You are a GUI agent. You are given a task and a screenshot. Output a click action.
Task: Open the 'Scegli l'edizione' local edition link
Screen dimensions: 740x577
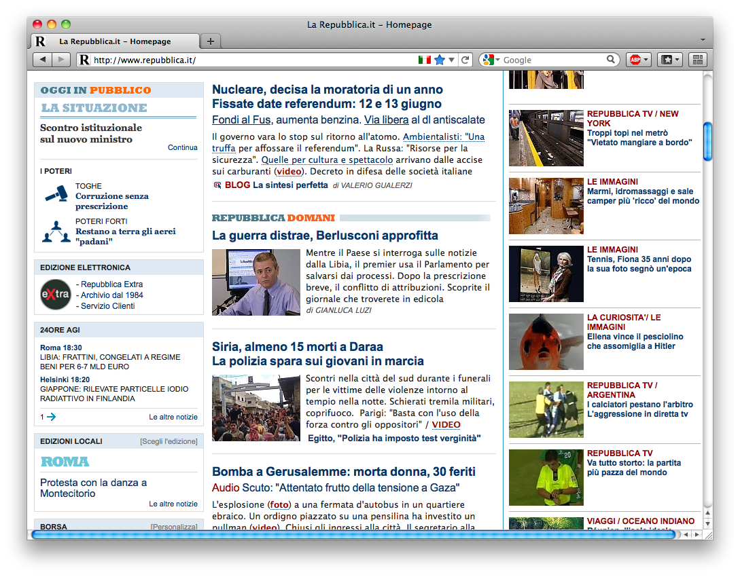coord(169,441)
